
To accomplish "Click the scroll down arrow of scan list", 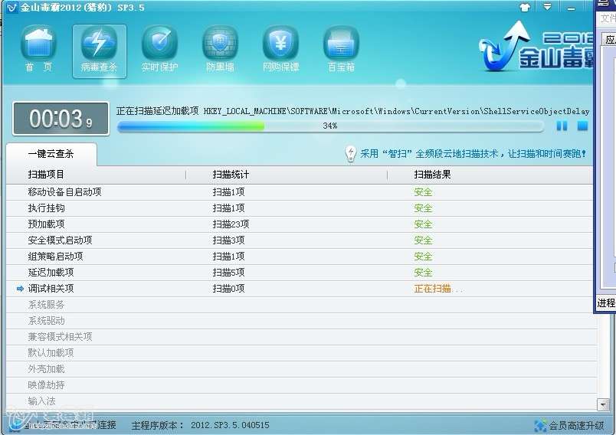I will (x=601, y=404).
